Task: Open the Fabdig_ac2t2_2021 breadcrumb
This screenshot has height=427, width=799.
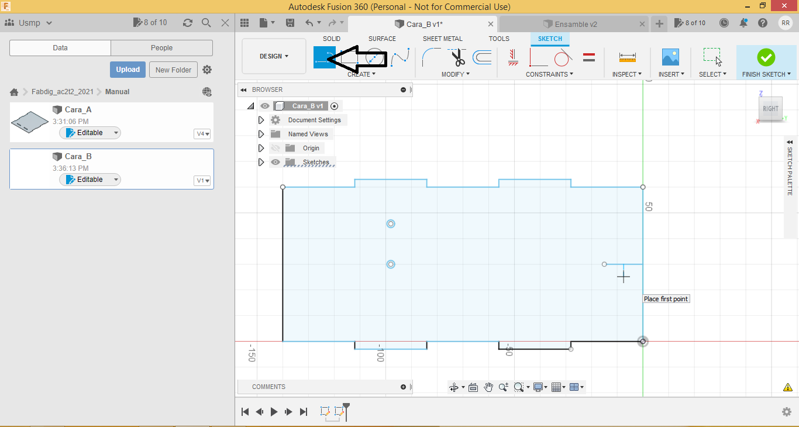Action: (62, 92)
